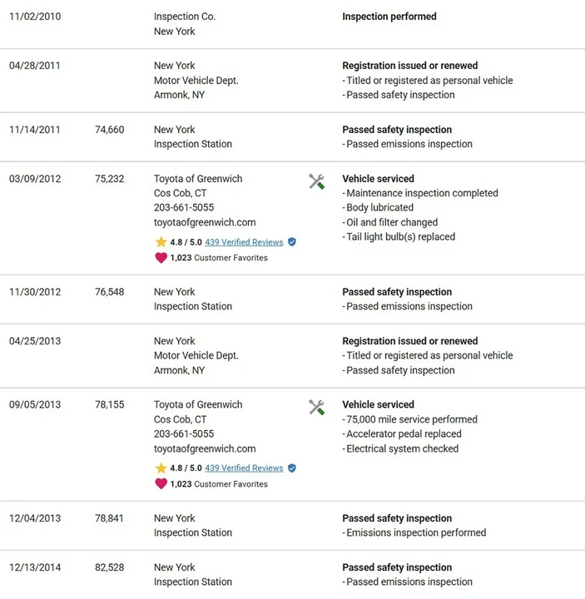Click verified shield badge in 03/09/2012 entry
Screen dimensions: 585x599
[292, 242]
